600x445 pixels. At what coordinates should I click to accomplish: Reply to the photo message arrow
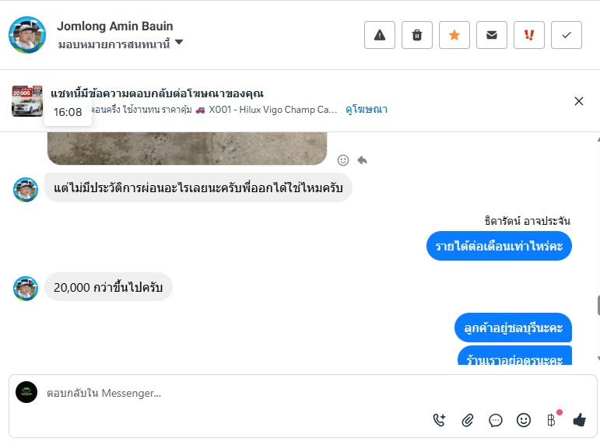coord(362,159)
